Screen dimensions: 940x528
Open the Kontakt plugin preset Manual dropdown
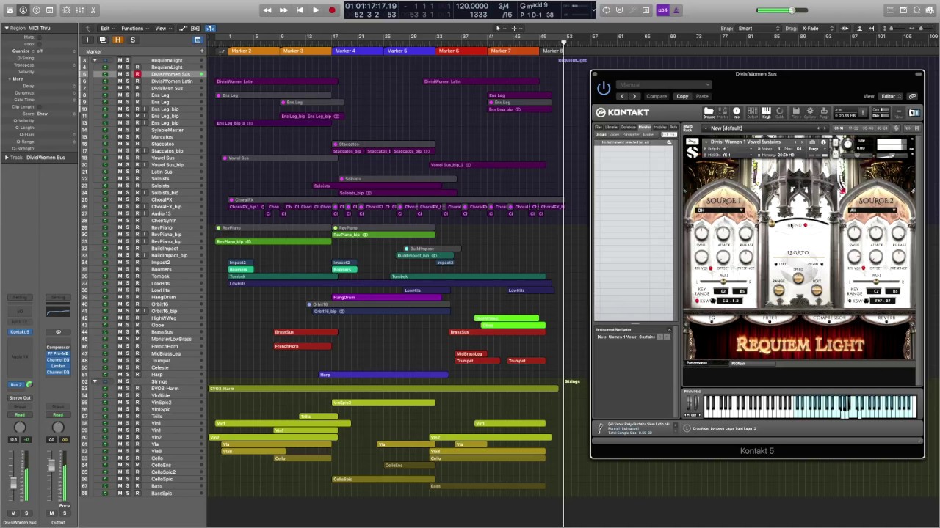664,85
